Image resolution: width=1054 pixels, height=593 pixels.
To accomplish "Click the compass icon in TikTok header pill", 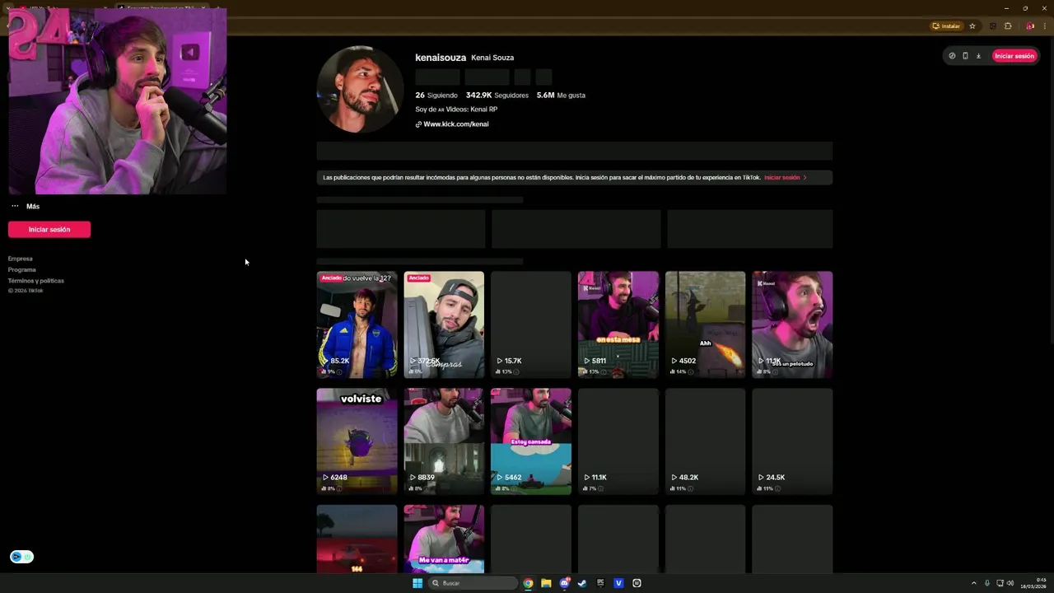I will point(952,56).
